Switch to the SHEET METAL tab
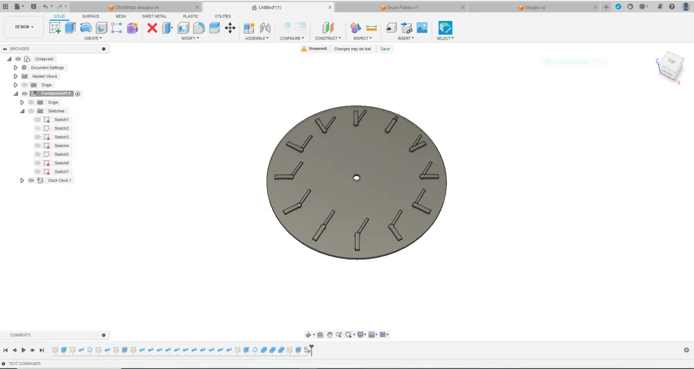The image size is (694, 369). click(154, 17)
